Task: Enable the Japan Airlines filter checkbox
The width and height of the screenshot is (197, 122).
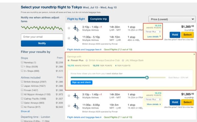Action: tap(22, 86)
